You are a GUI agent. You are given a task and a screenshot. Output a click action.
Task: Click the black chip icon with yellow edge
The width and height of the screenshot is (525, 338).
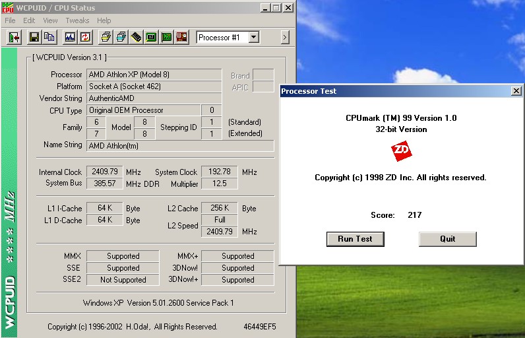pyautogui.click(x=136, y=37)
